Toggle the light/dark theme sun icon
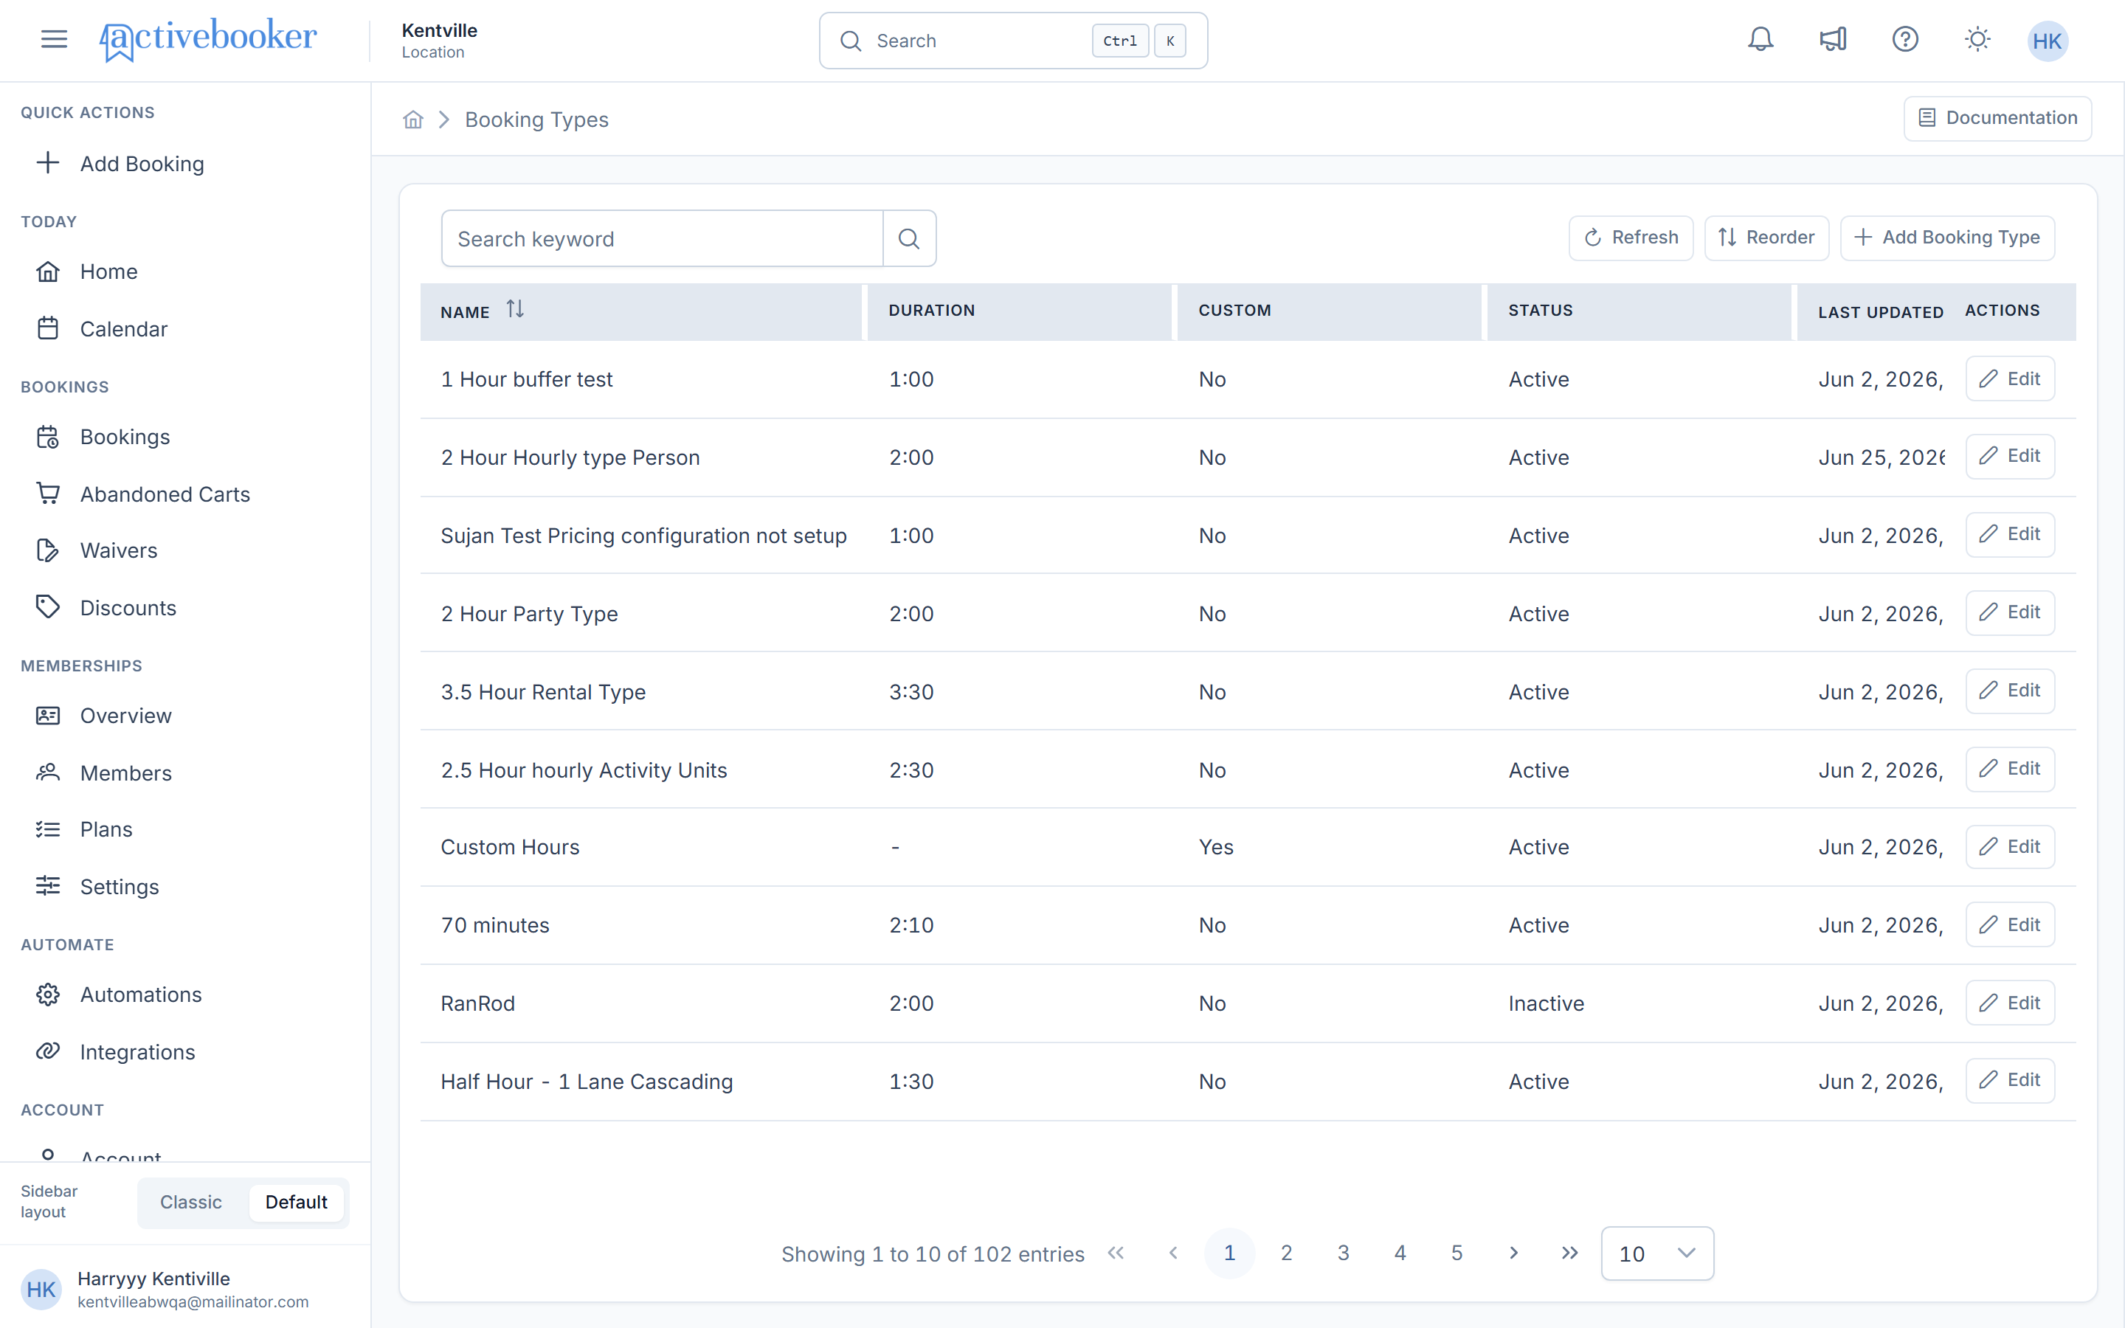Viewport: 2125px width, 1328px height. pyautogui.click(x=1977, y=40)
